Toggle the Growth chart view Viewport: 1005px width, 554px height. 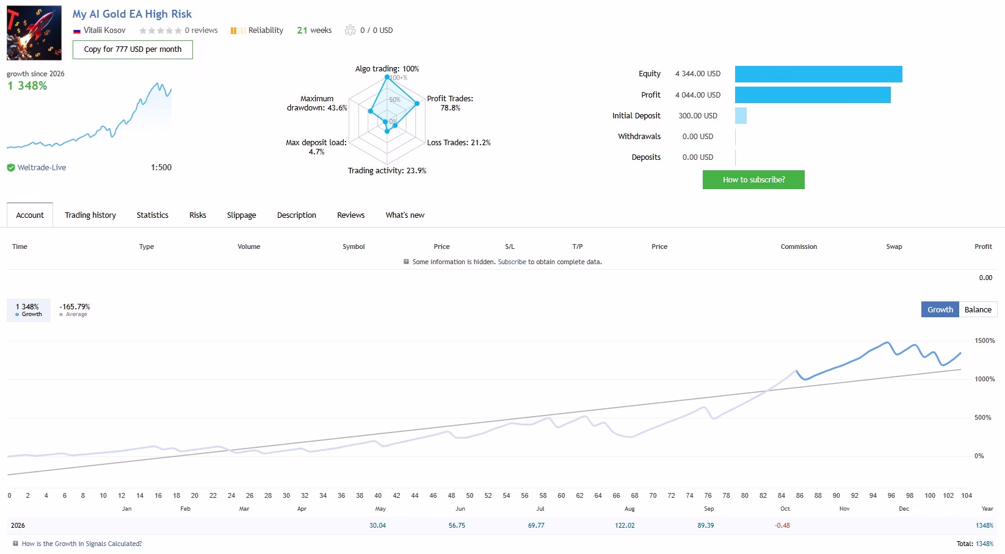[x=940, y=309]
